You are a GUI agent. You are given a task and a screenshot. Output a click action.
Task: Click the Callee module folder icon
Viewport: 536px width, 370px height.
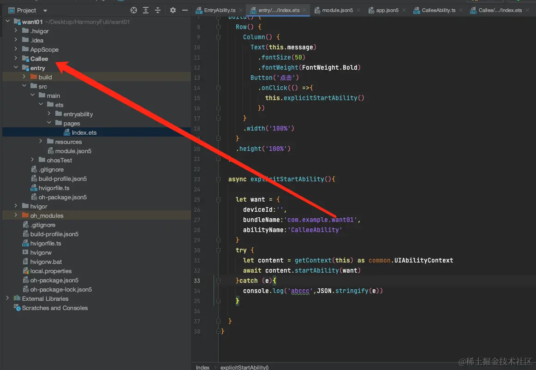(x=26, y=58)
